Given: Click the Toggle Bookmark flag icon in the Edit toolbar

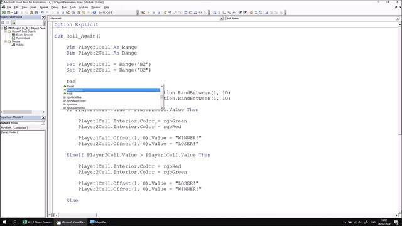Looking at the screenshot, I should tap(267, 13).
